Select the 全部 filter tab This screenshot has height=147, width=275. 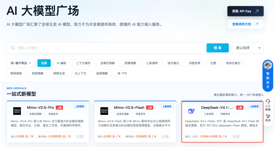[x=44, y=63]
